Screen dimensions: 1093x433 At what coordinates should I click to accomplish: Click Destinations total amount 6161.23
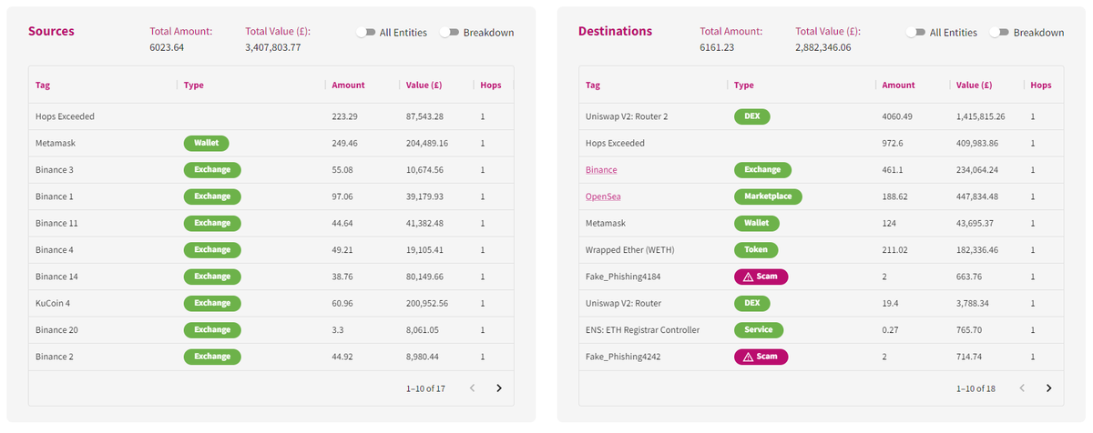coord(717,47)
